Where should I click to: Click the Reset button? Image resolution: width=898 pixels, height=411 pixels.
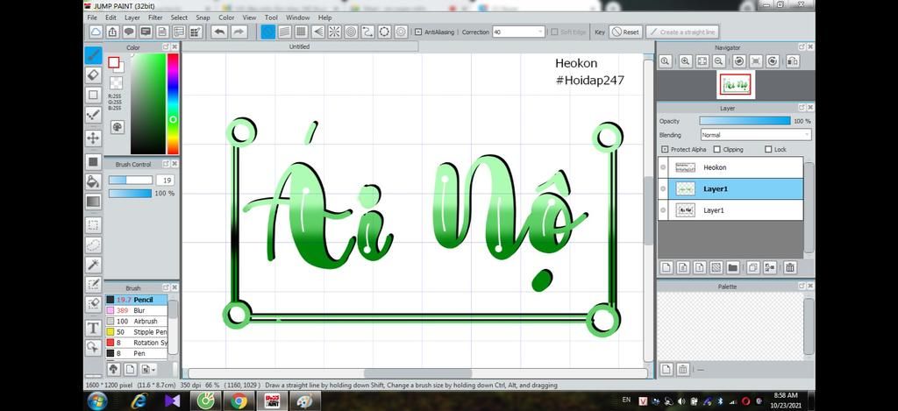(625, 32)
